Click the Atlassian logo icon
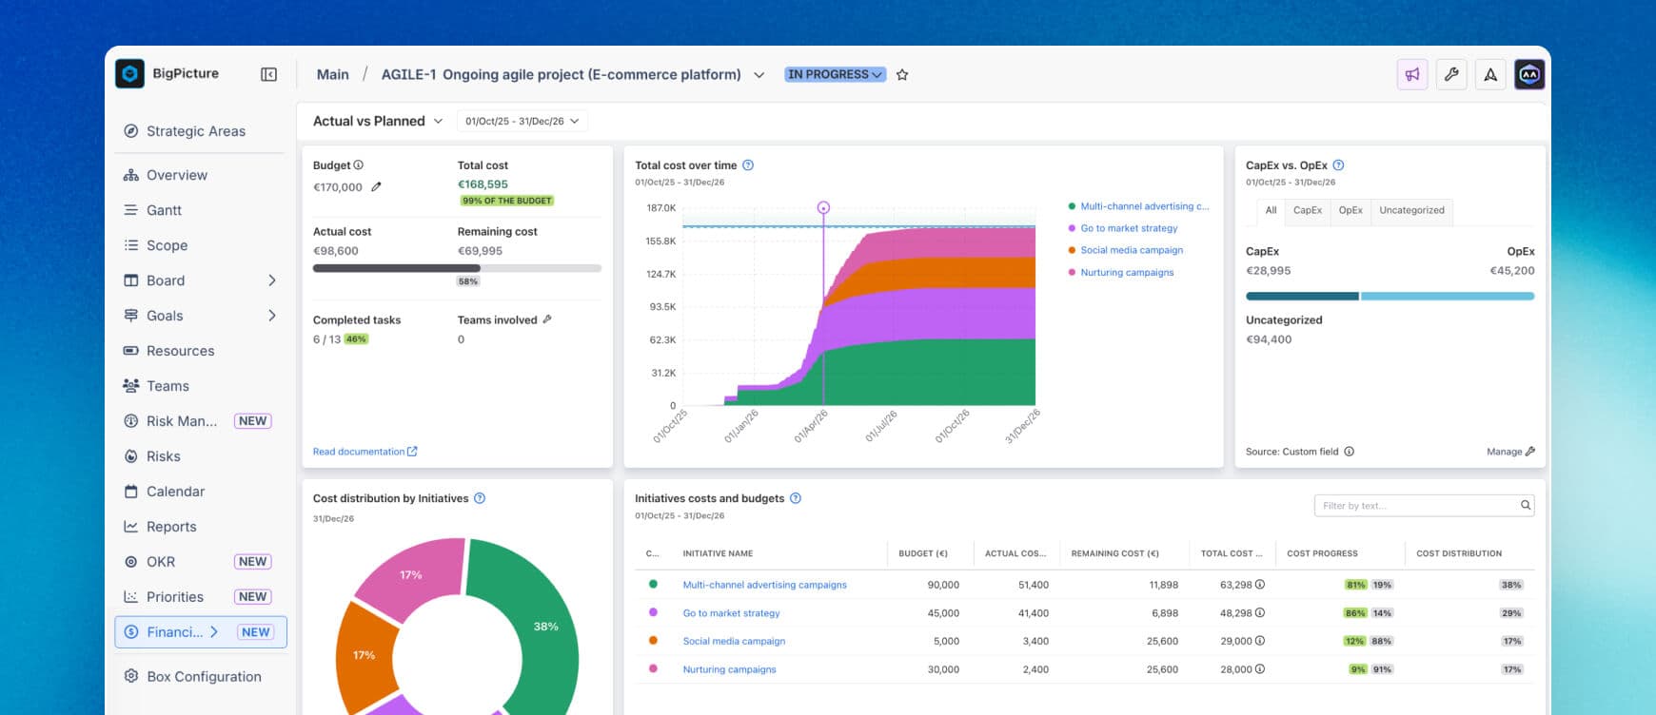Image resolution: width=1656 pixels, height=715 pixels. click(x=1490, y=74)
